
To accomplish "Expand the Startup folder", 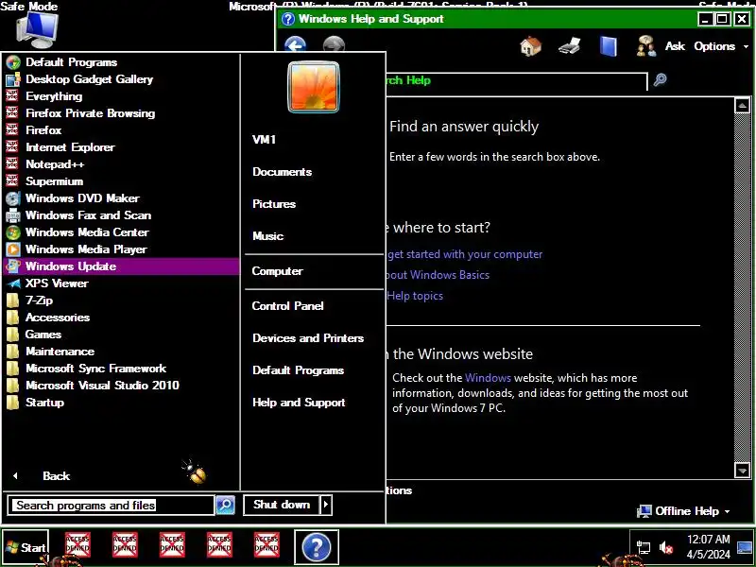I will click(121, 403).
